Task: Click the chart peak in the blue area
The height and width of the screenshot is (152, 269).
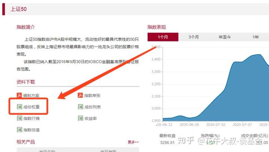Action: point(260,54)
